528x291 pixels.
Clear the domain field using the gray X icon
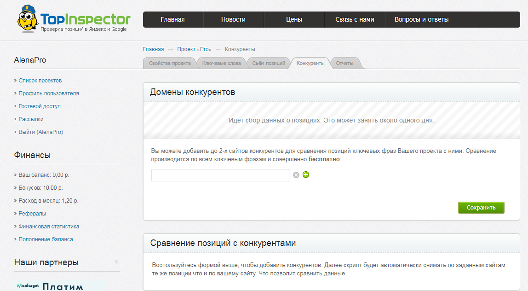296,175
